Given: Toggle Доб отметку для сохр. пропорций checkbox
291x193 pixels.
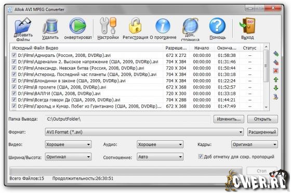Looking at the screenshot, I should click(x=201, y=157).
